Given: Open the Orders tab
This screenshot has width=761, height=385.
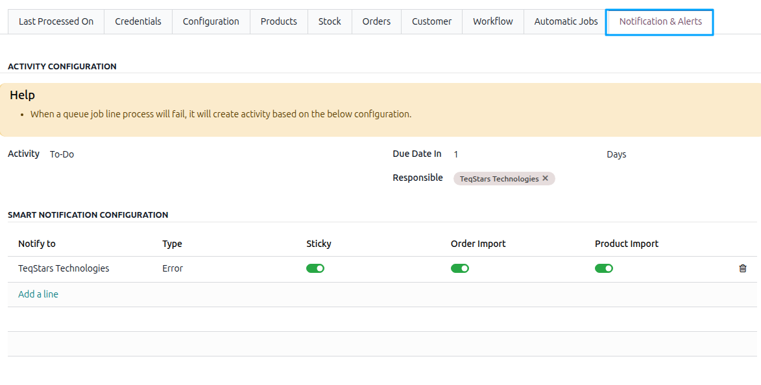Looking at the screenshot, I should coord(376,21).
